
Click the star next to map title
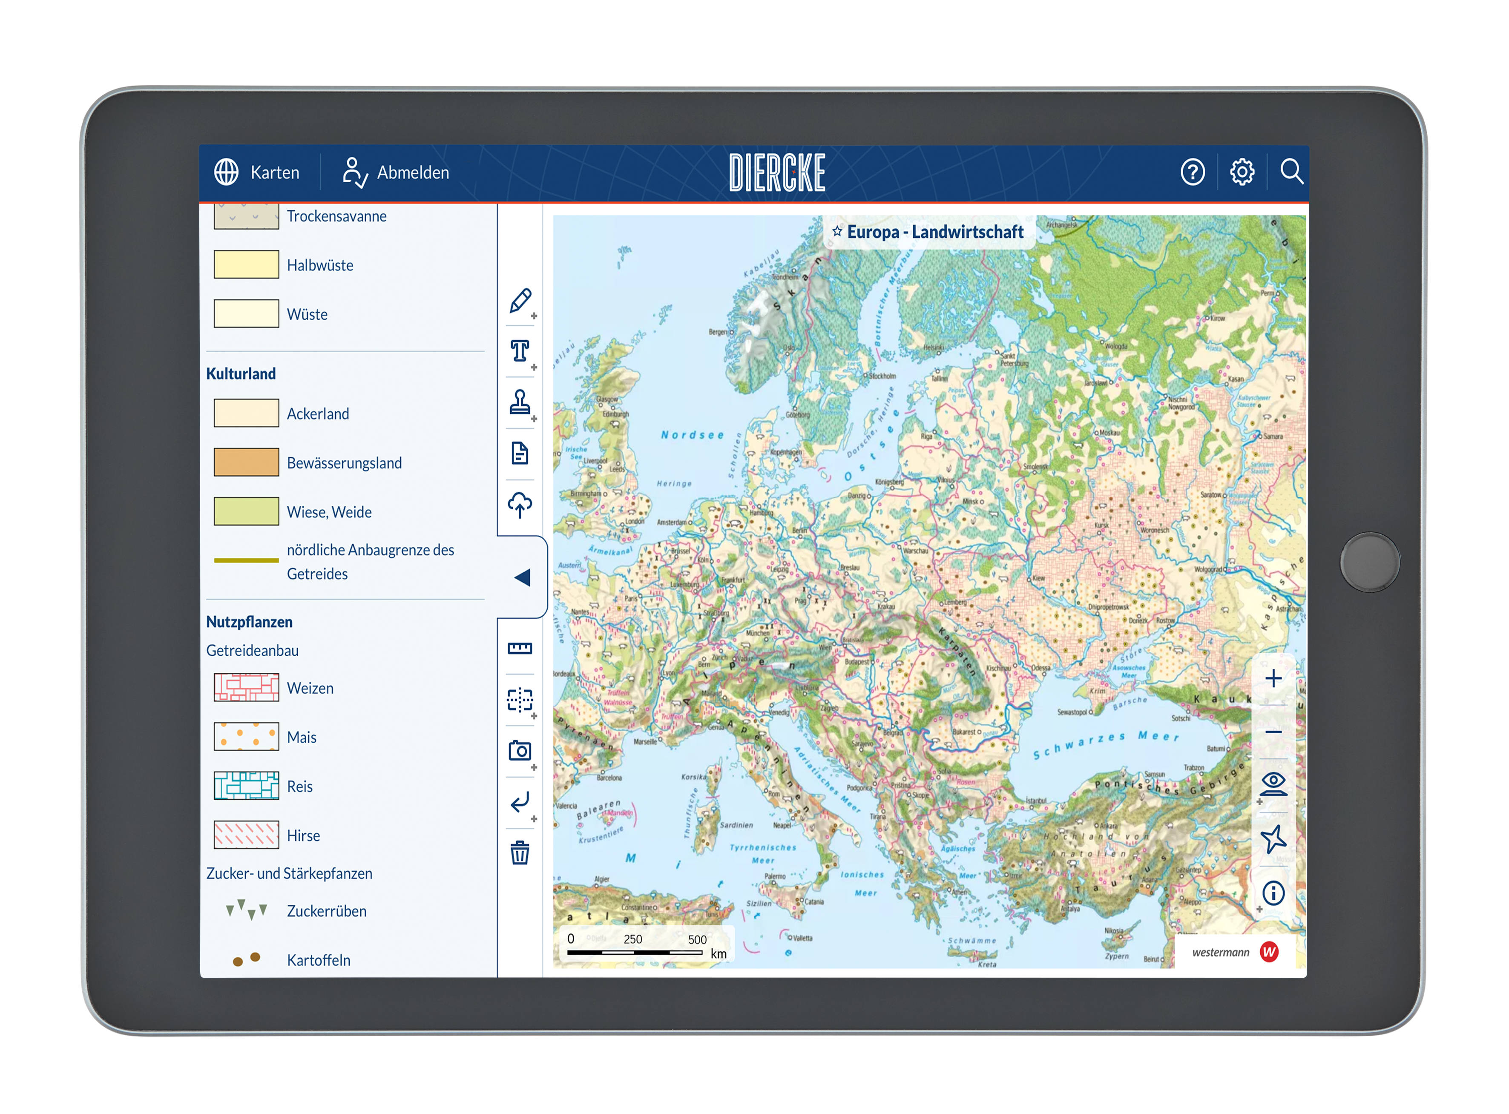(837, 231)
